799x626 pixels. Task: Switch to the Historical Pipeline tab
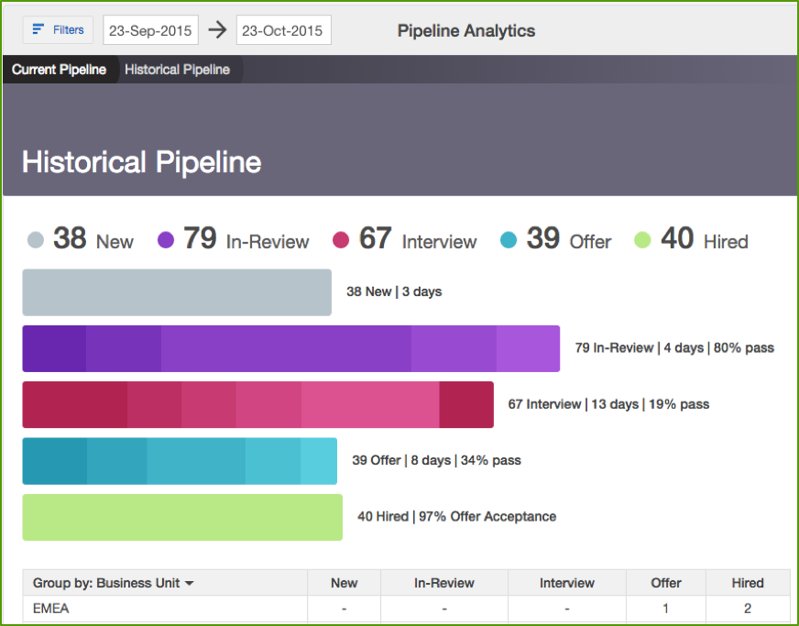point(177,70)
